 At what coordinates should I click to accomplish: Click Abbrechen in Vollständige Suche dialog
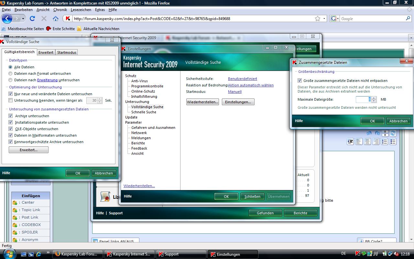click(104, 173)
